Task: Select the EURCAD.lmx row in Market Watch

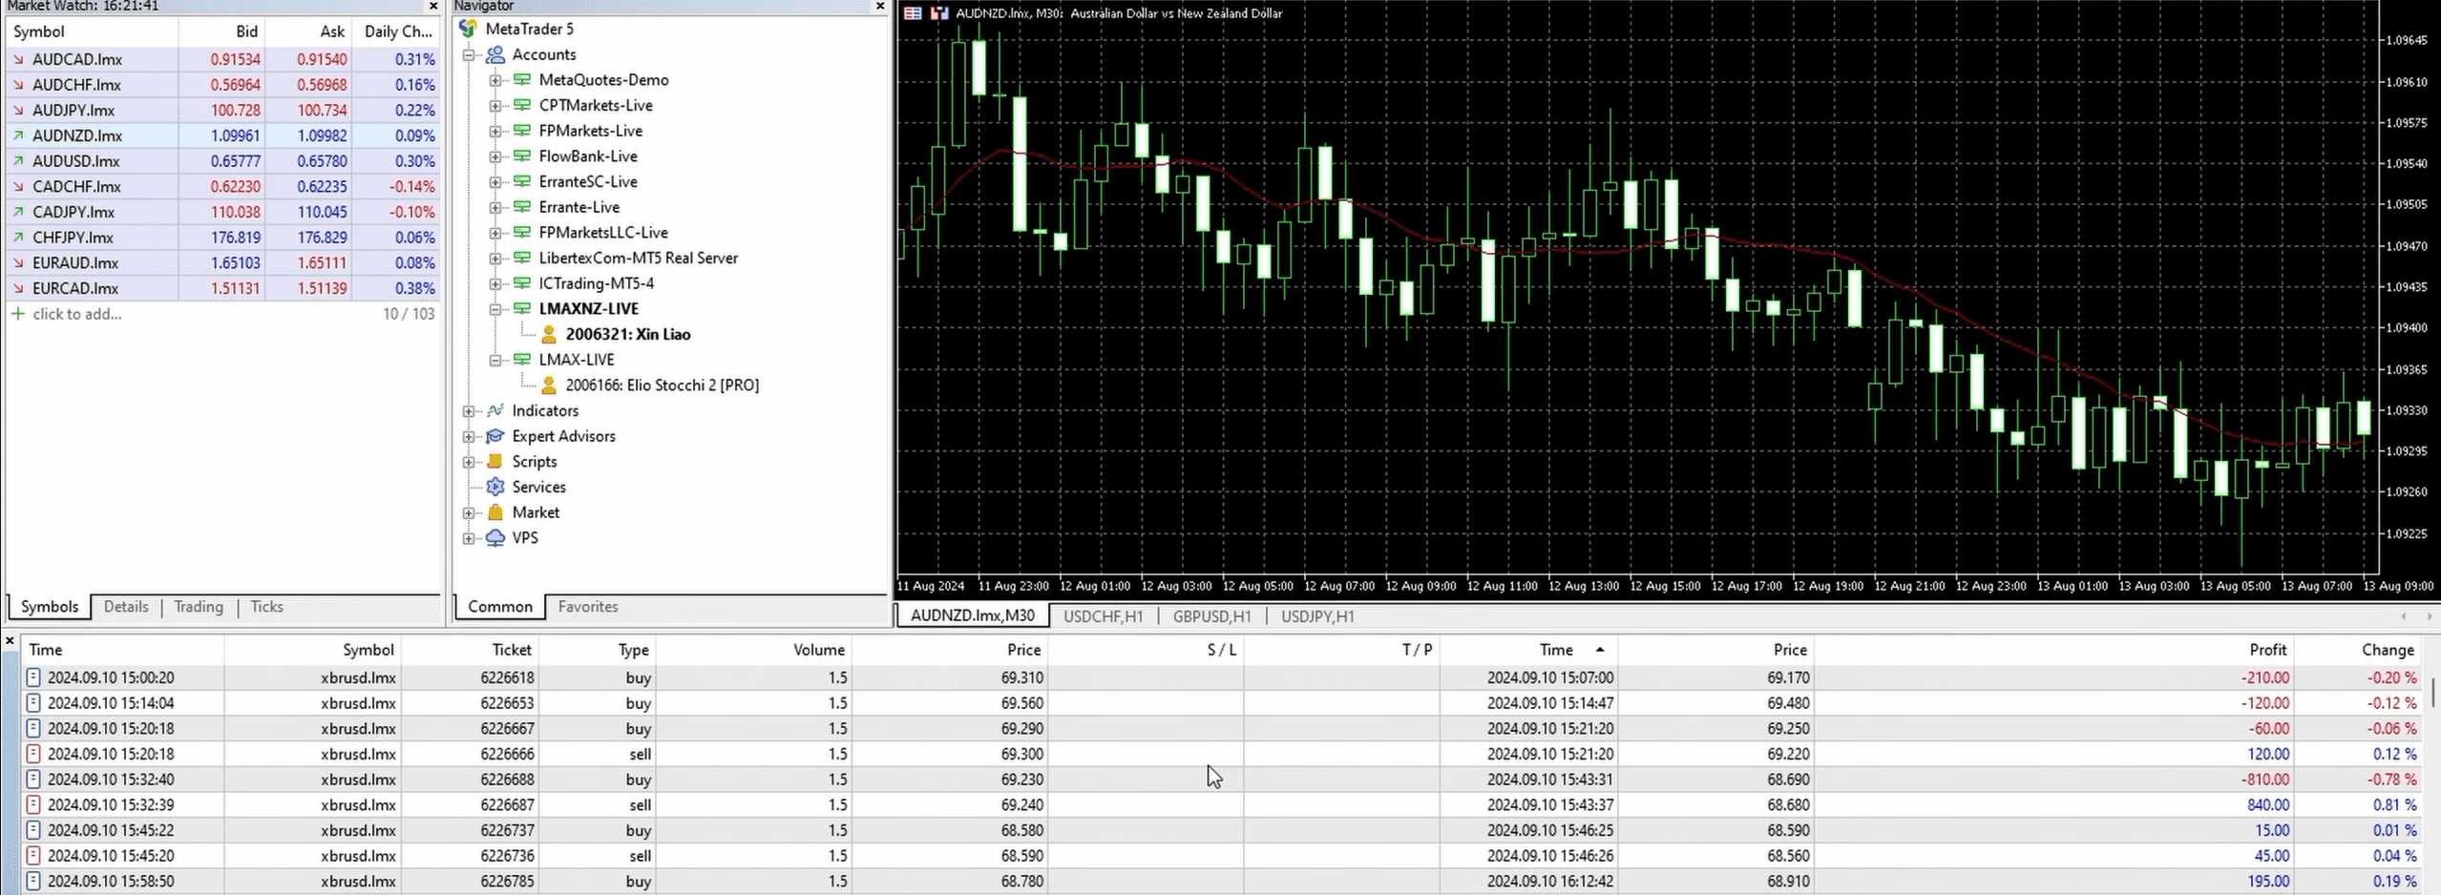Action: coord(222,288)
